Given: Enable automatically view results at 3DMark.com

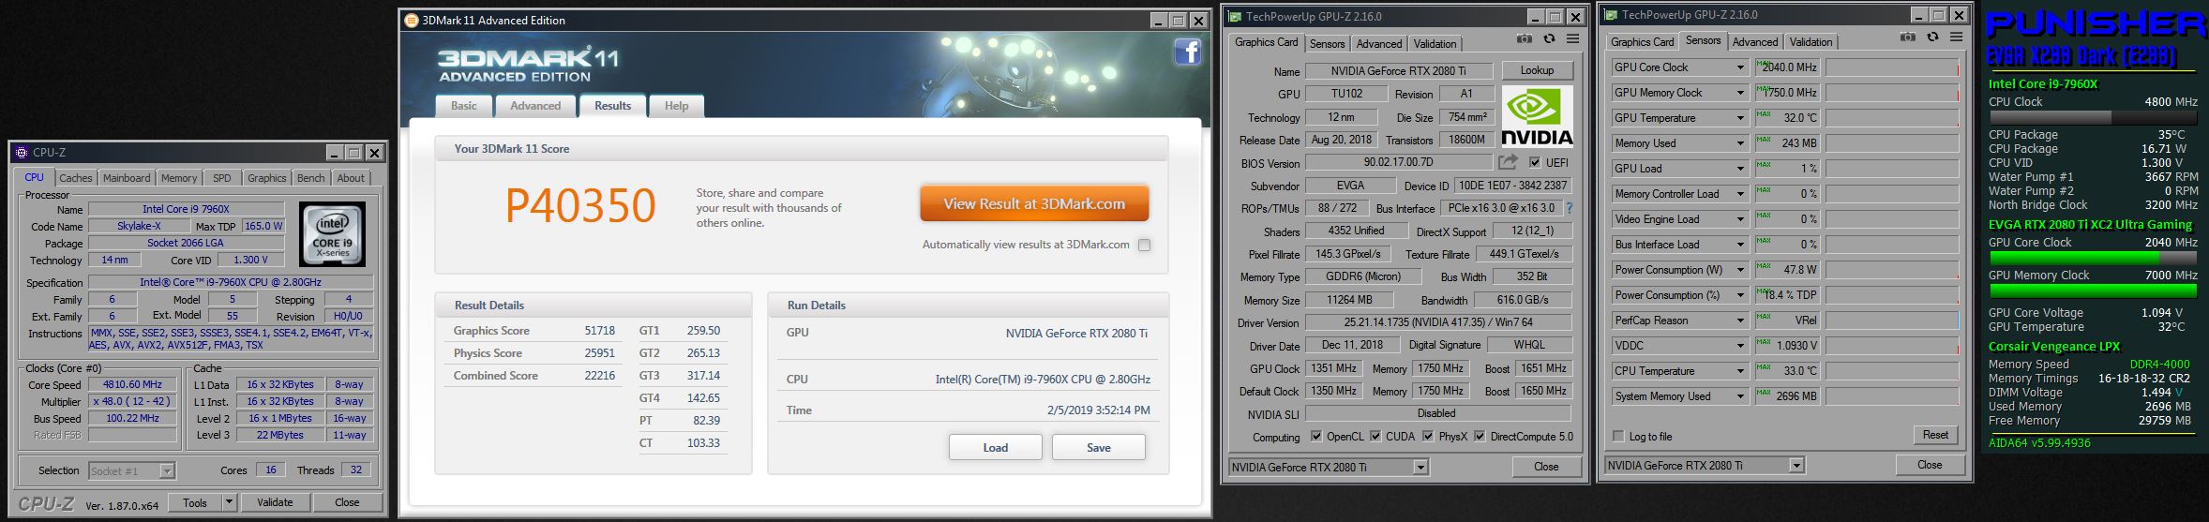Looking at the screenshot, I should coord(1144,245).
